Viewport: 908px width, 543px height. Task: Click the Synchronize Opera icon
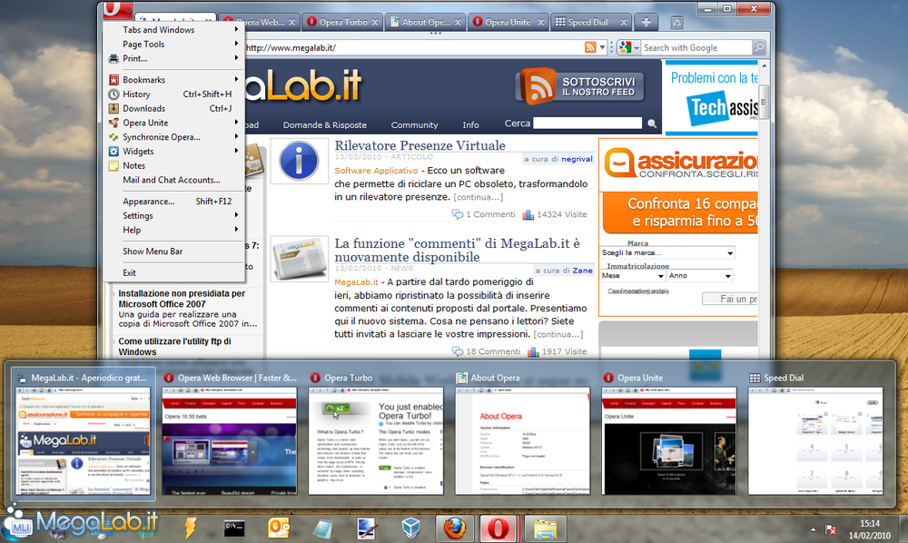[113, 137]
